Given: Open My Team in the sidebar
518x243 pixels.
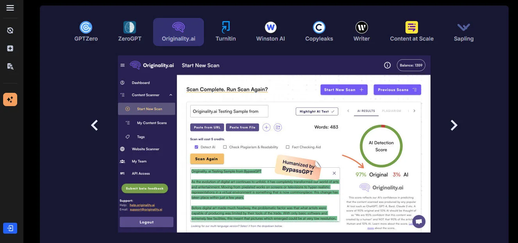Looking at the screenshot, I should (139, 161).
